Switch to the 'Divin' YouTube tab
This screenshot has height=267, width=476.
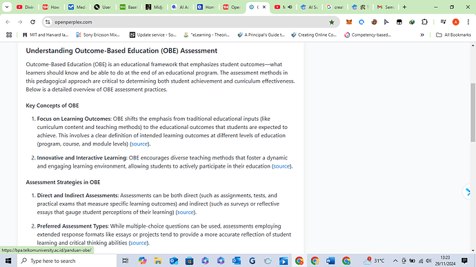[26, 7]
